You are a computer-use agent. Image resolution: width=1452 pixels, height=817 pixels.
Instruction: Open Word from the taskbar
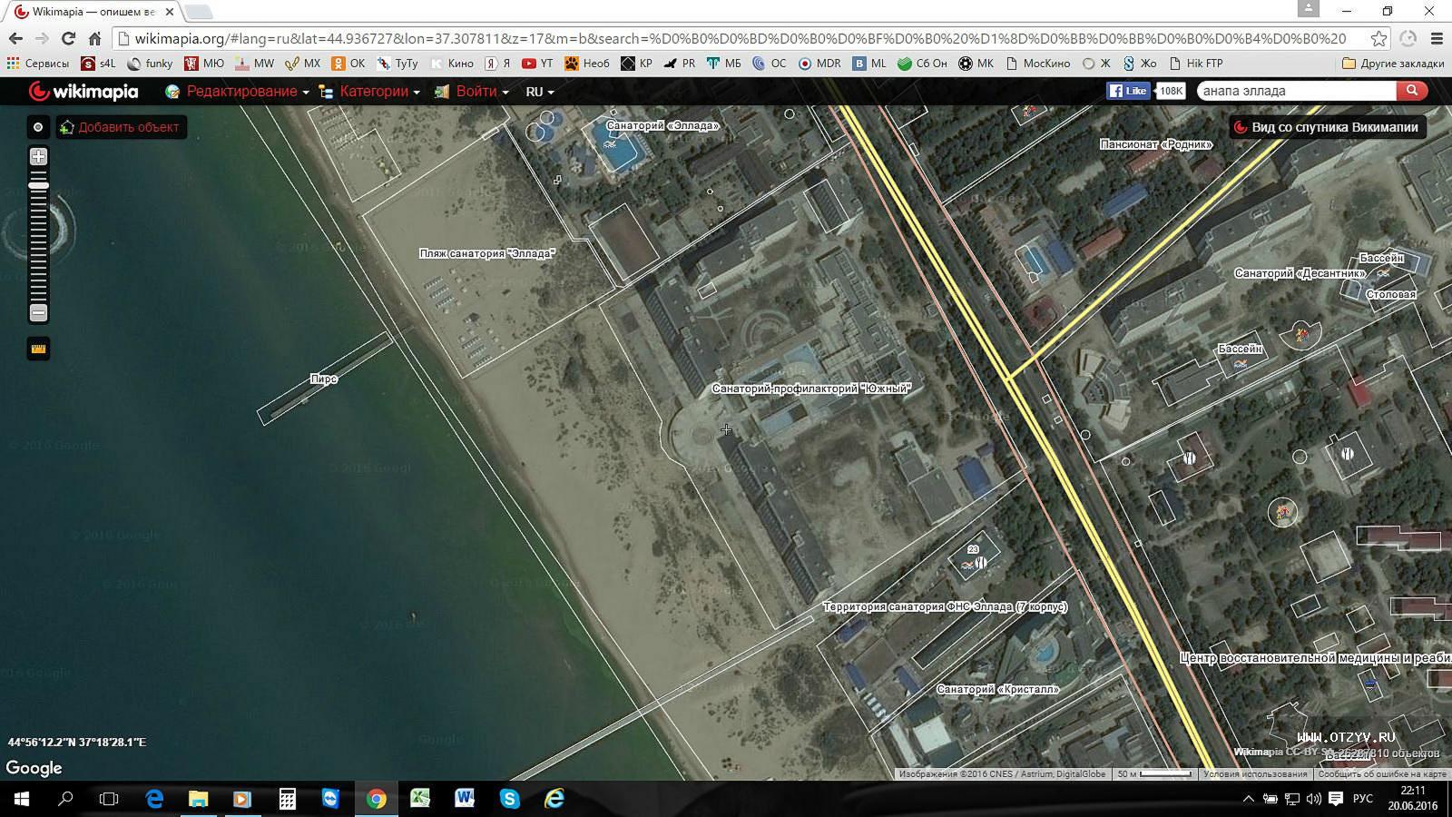(x=465, y=799)
